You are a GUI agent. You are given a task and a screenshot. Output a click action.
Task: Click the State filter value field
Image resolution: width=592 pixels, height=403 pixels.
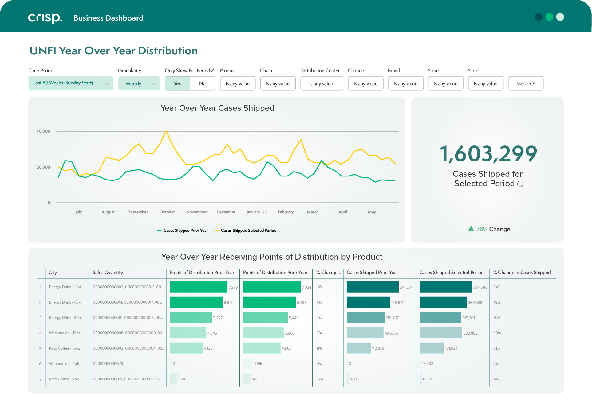pos(486,83)
